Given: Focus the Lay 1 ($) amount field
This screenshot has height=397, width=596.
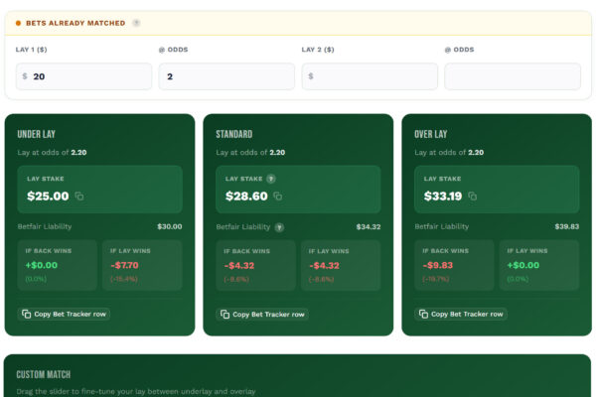Looking at the screenshot, I should click(83, 76).
